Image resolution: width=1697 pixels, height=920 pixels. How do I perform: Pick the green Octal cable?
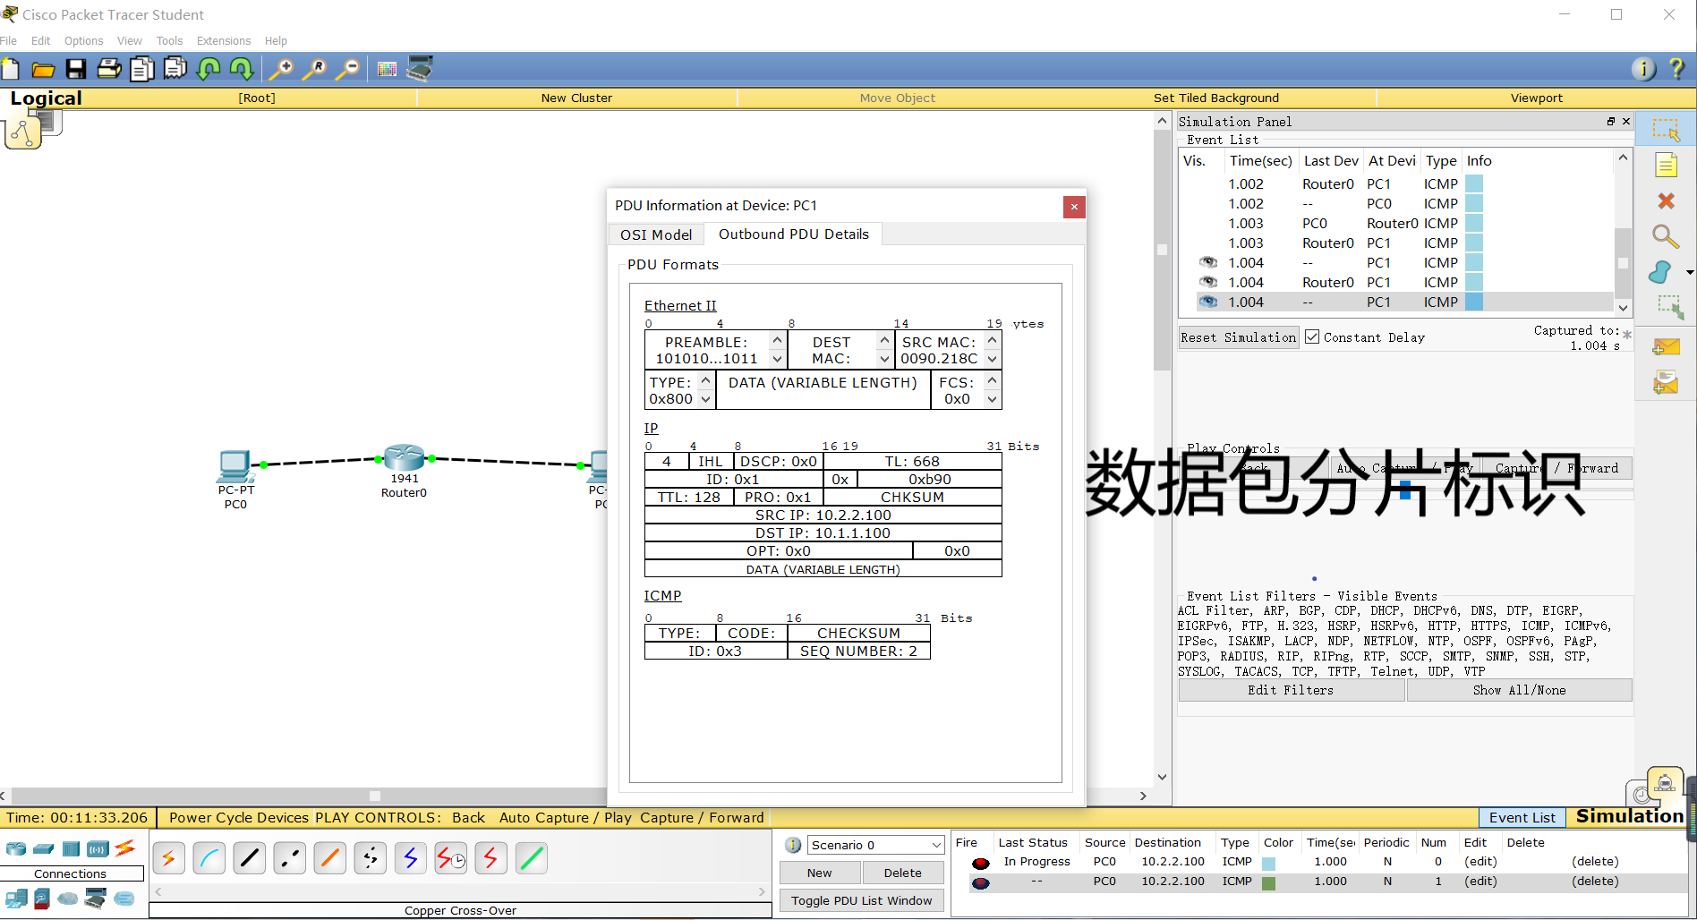click(x=531, y=858)
